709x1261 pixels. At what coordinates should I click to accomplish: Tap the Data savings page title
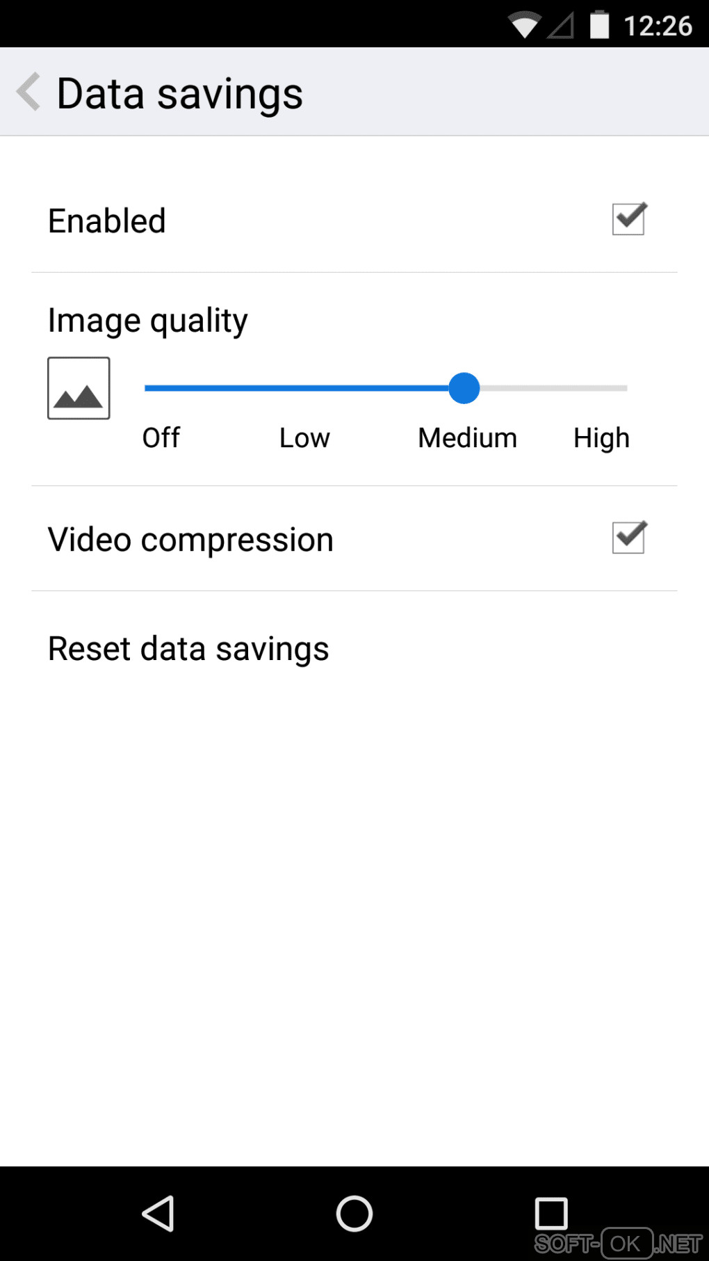tap(180, 93)
